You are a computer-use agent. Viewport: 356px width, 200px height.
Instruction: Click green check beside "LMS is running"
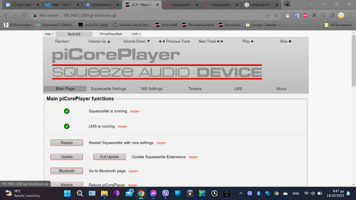(x=67, y=126)
